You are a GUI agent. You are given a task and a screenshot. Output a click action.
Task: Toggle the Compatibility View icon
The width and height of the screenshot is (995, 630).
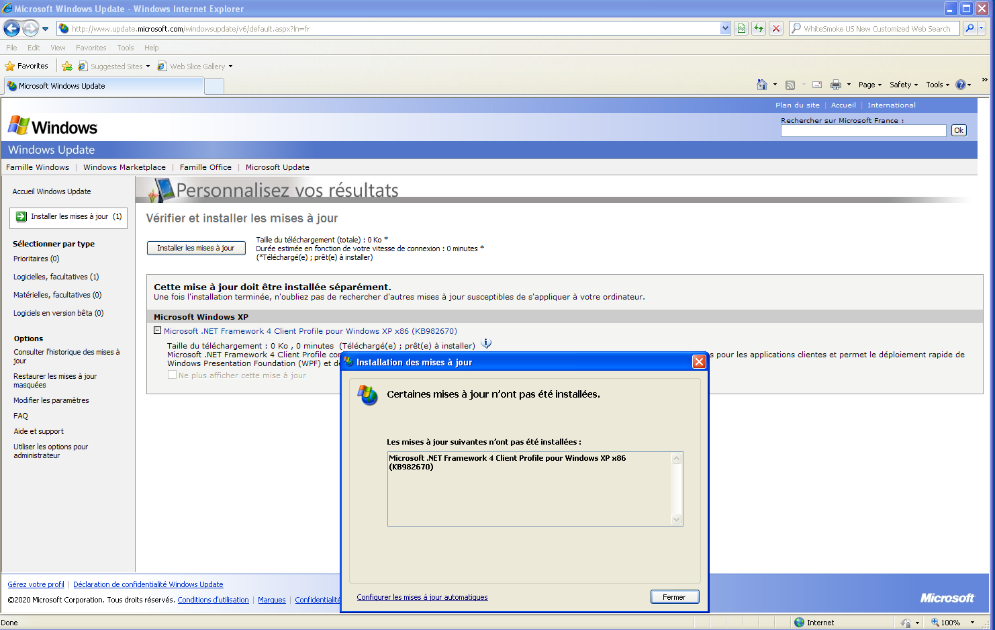[x=741, y=28]
